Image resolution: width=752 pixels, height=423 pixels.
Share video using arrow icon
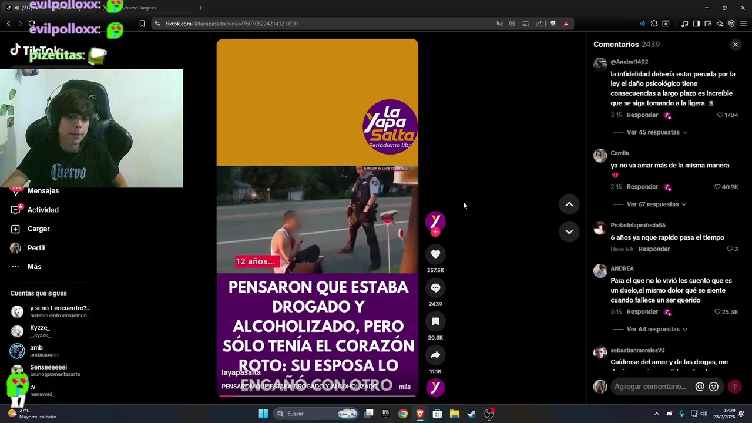[x=435, y=355]
